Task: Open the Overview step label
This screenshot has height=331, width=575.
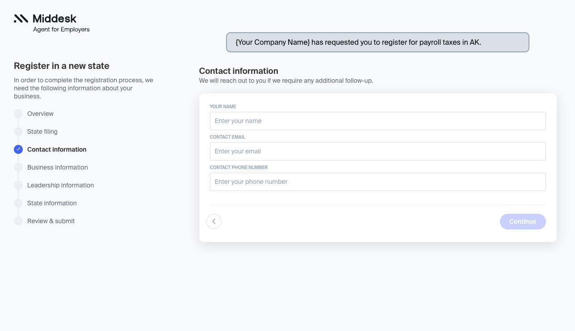Action: (x=40, y=114)
